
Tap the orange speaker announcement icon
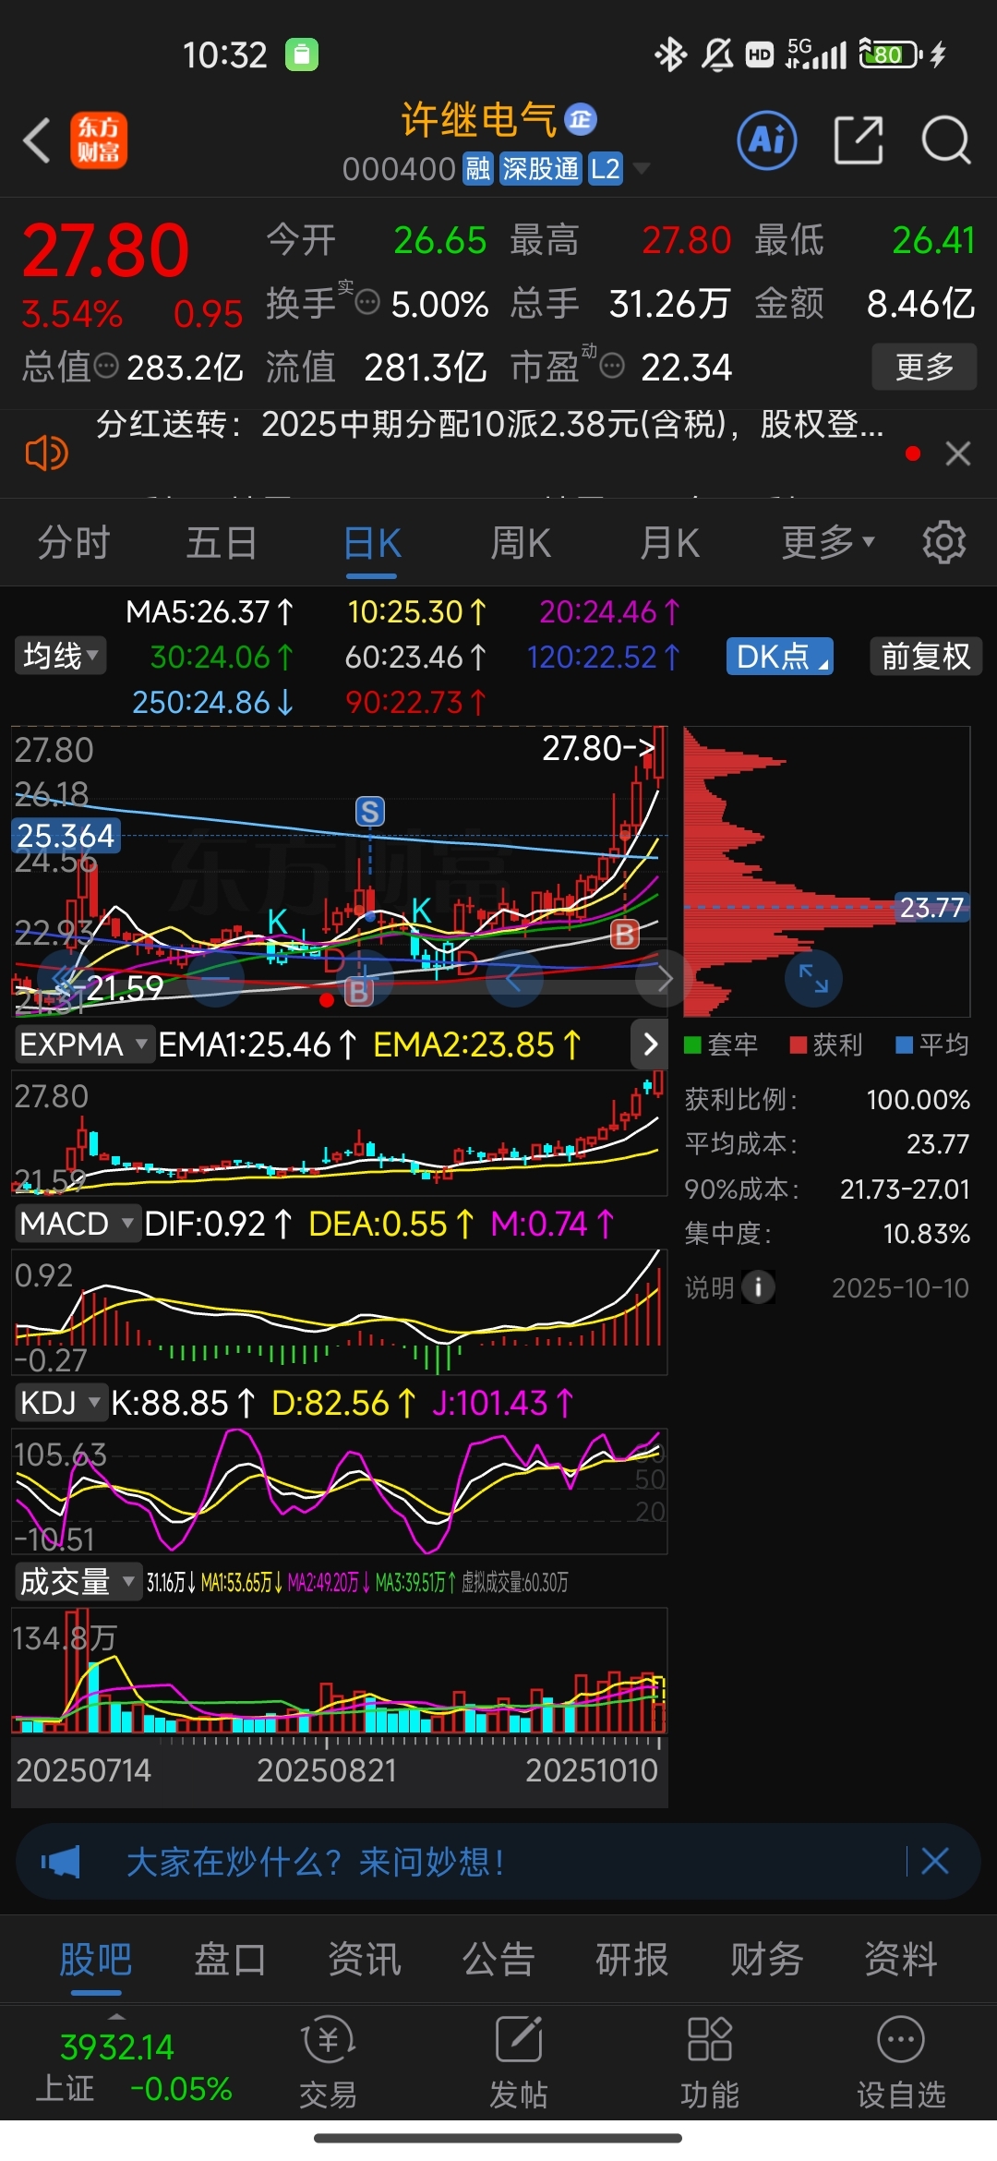pyautogui.click(x=46, y=453)
